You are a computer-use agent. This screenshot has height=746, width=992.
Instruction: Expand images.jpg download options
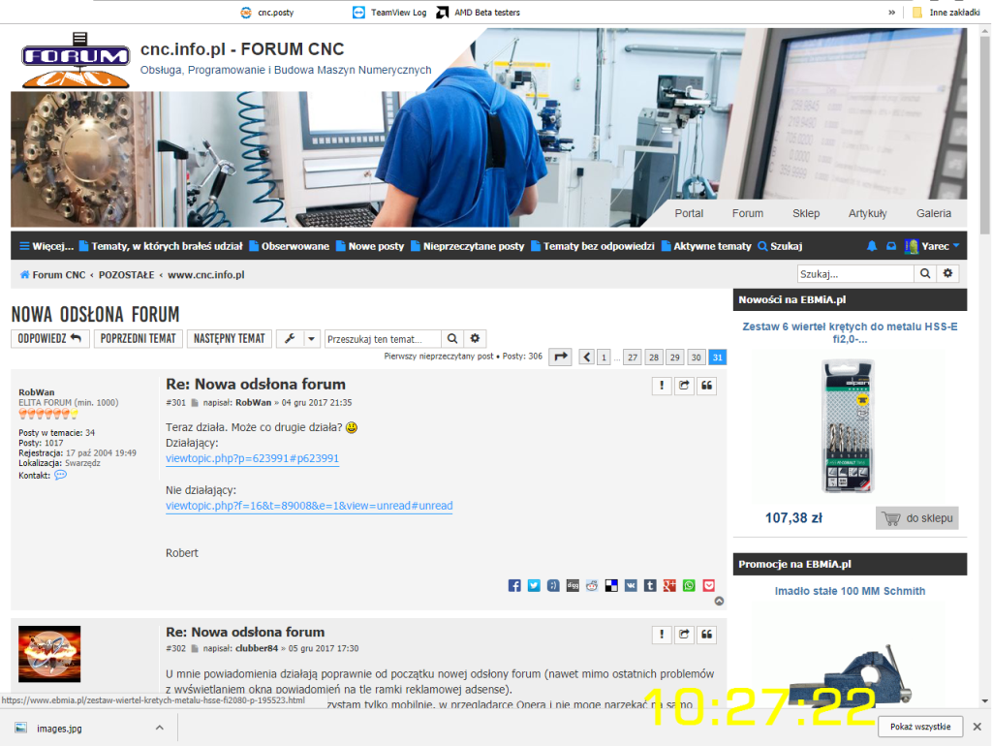tap(160, 728)
